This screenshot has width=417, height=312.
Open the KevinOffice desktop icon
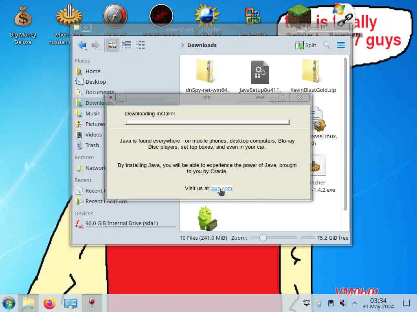click(252, 16)
